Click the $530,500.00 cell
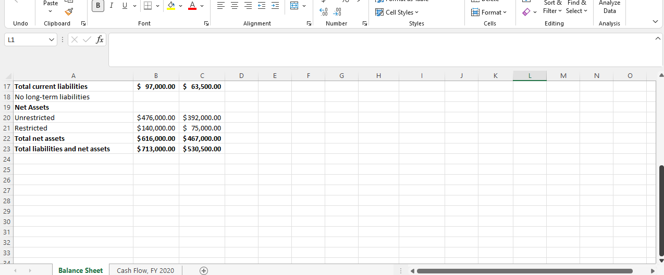 (202, 149)
